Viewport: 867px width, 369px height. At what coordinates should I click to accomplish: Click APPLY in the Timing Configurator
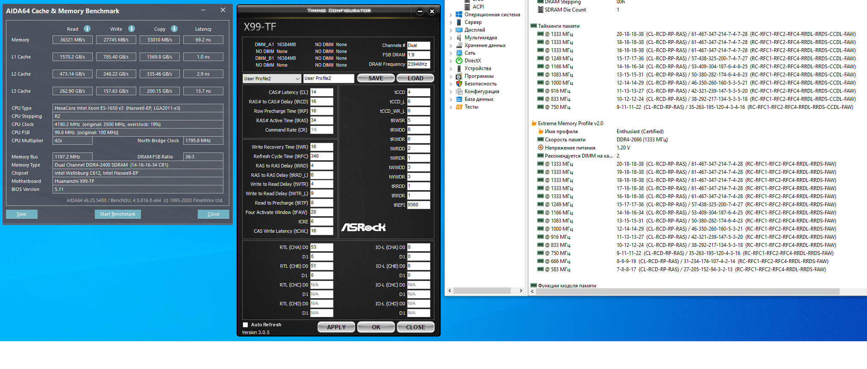click(336, 327)
